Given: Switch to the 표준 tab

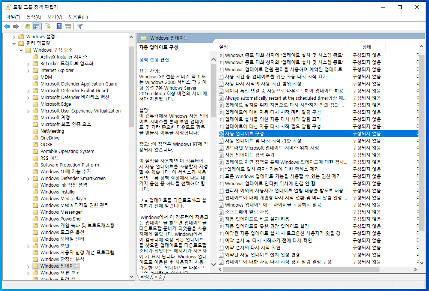Looking at the screenshot, I should (x=158, y=277).
